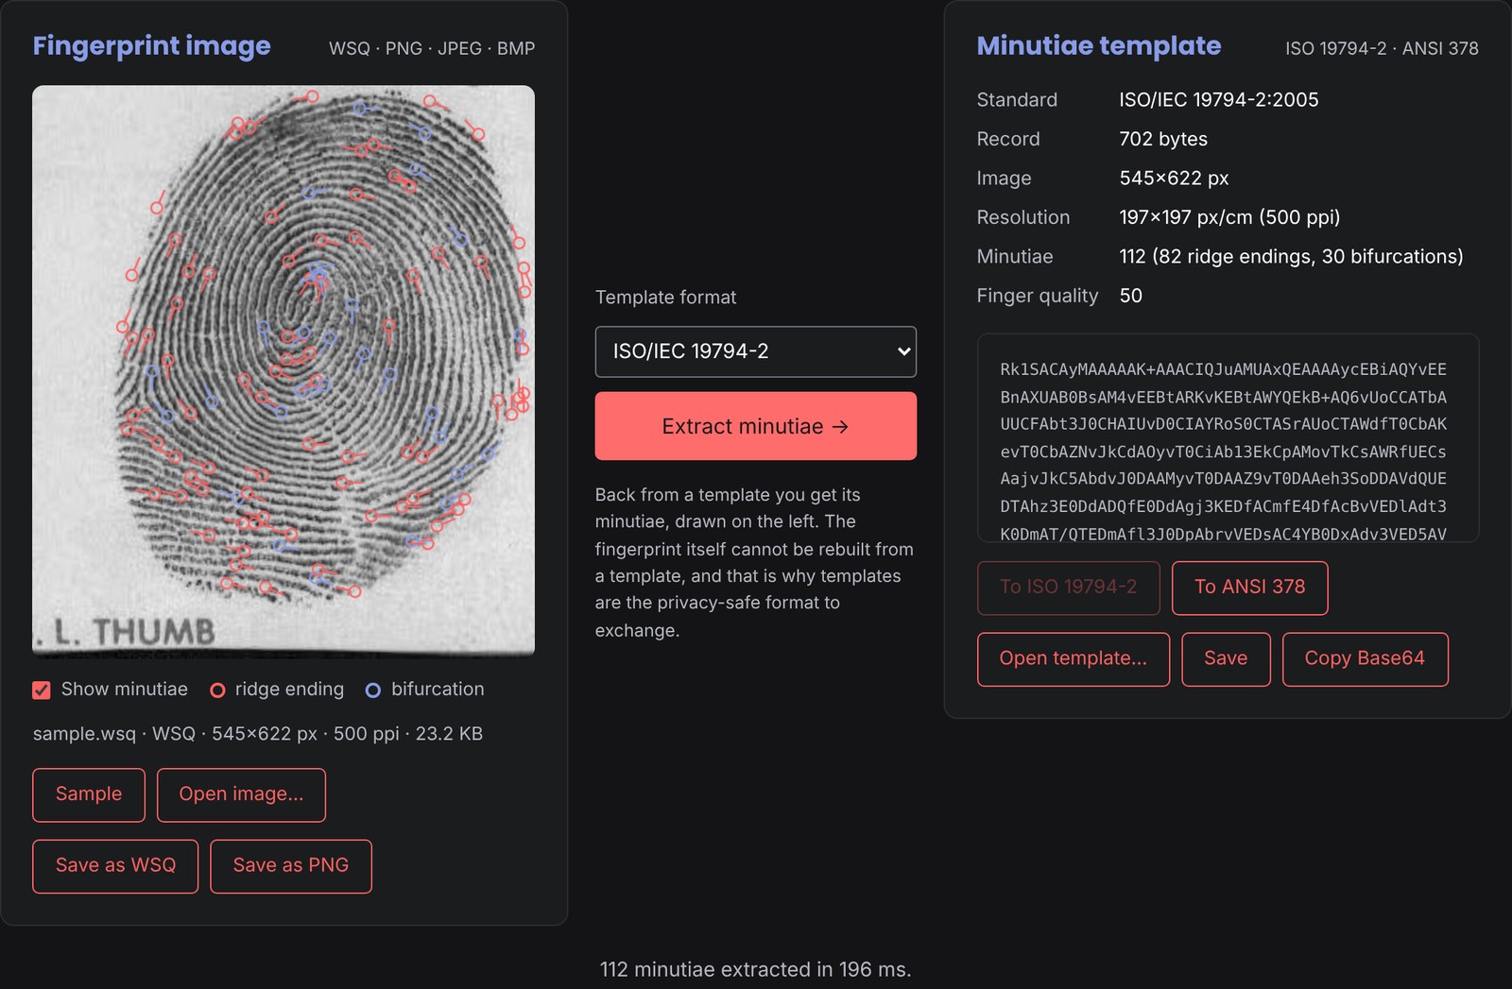Click the "Fingerprint image" panel heading
This screenshot has height=989, width=1512.
[x=152, y=45]
